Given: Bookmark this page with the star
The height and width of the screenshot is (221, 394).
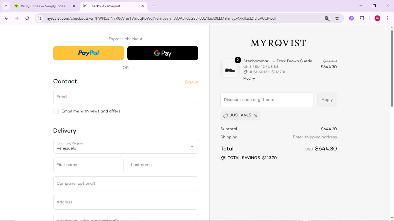Looking at the screenshot, I should coord(337,18).
